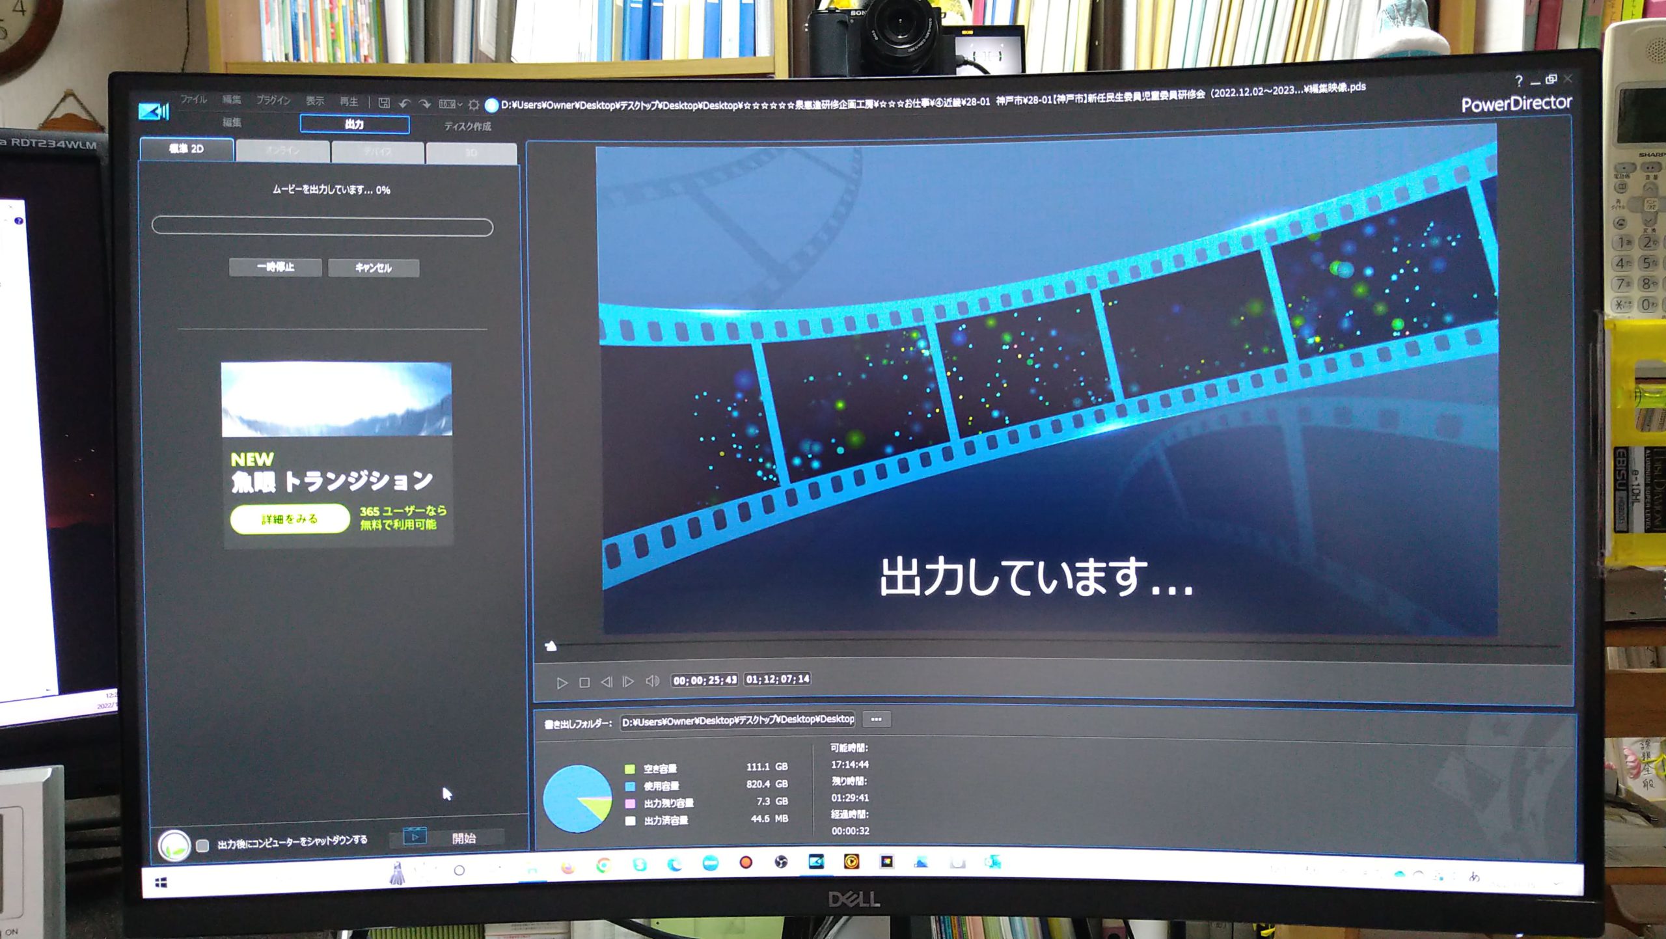1666x939 pixels.
Task: Open the preferences gear icon
Action: point(474,104)
